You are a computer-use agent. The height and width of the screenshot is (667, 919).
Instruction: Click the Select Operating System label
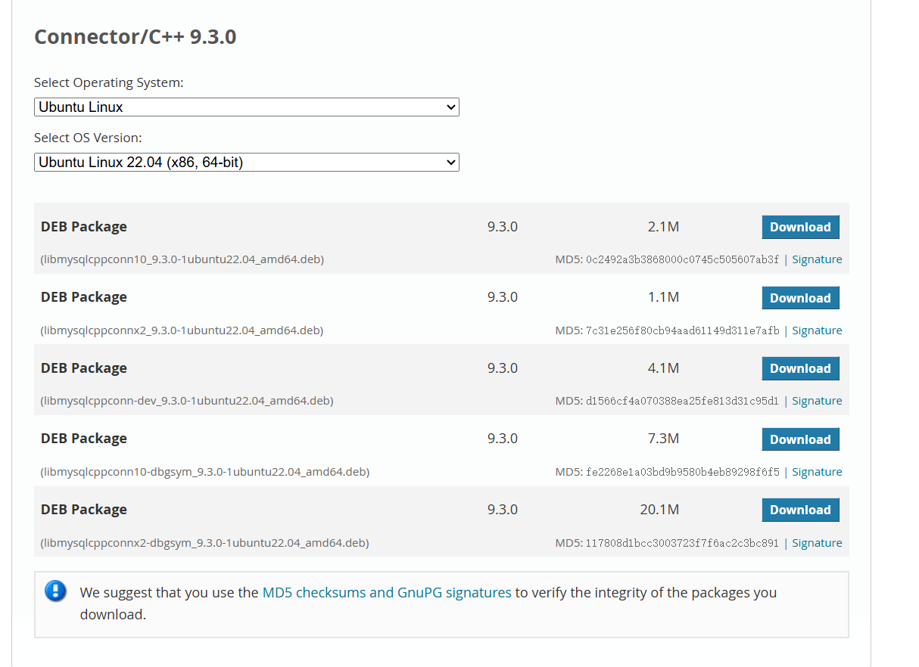tap(109, 82)
